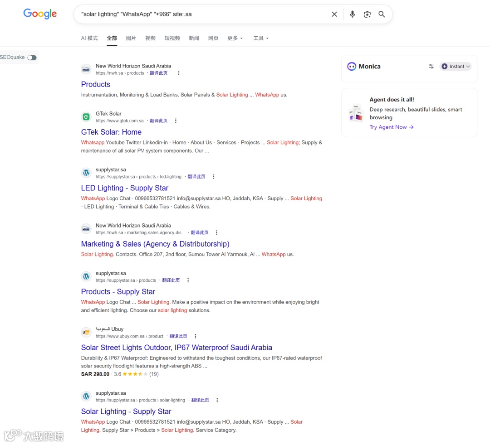This screenshot has width=490, height=445.
Task: Click the GTek Solar green favicon
Action: 86,117
